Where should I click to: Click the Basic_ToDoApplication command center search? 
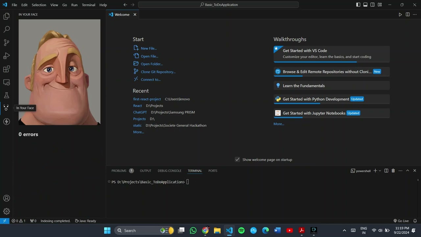point(218,5)
